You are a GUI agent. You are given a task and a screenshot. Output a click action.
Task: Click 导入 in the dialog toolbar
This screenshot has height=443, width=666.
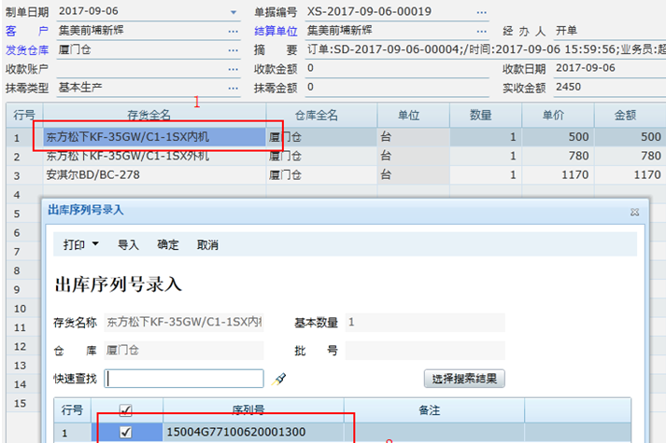click(x=128, y=244)
